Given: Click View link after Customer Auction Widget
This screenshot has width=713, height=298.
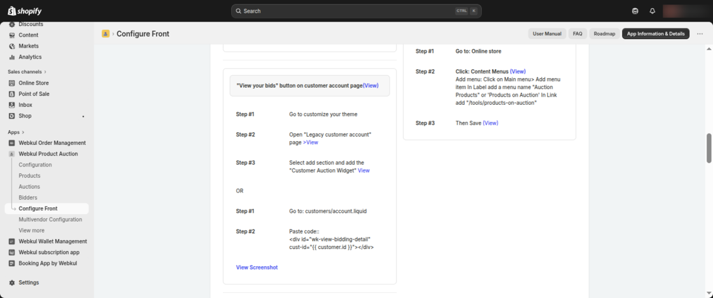Looking at the screenshot, I should [364, 170].
